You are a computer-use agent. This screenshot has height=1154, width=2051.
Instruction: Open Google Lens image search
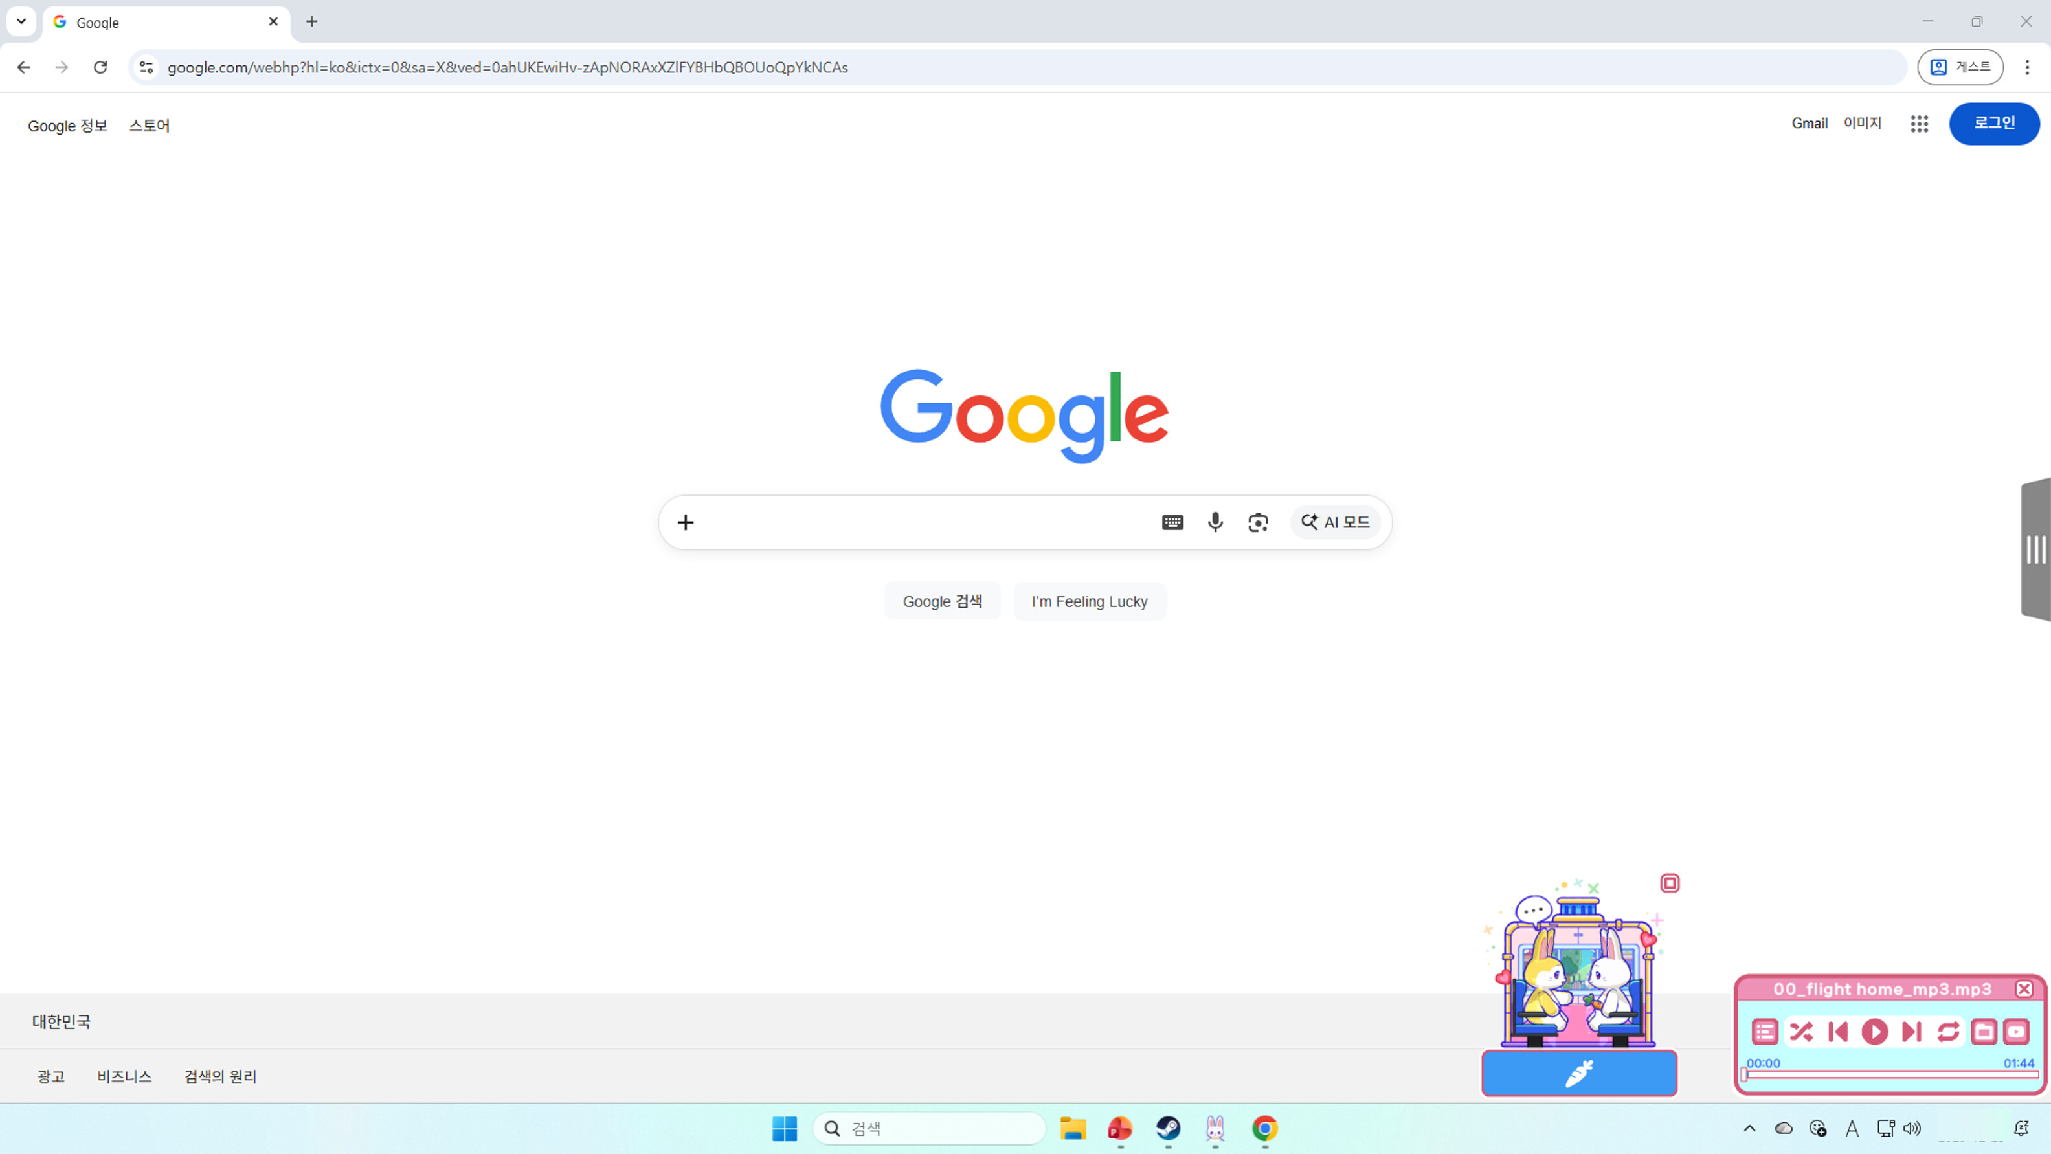coord(1258,522)
